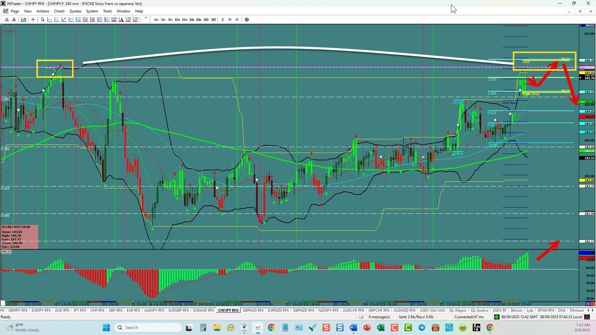Open the Help menu
This screenshot has height=335, width=596.
point(139,11)
